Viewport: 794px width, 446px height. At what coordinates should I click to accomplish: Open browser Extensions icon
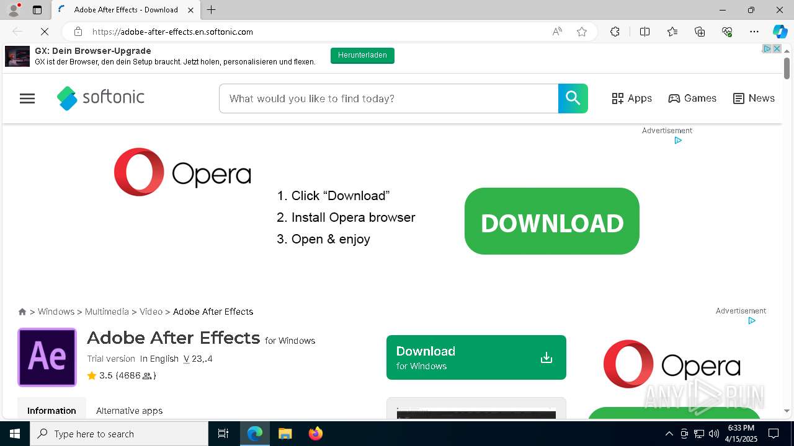615,32
